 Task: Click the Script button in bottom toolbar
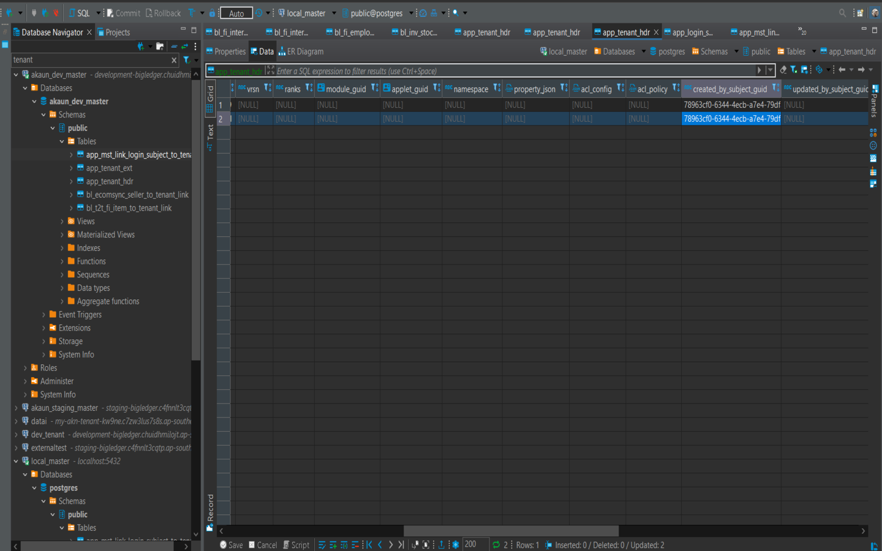296,545
